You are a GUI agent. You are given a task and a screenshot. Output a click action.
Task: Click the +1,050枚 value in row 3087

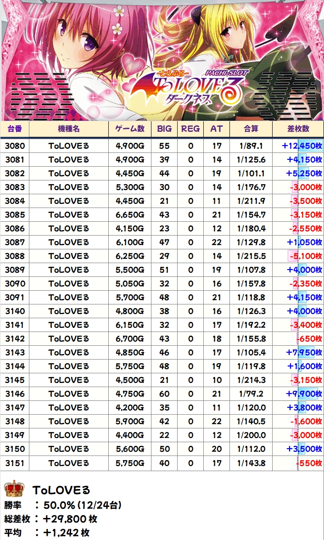pyautogui.click(x=304, y=242)
